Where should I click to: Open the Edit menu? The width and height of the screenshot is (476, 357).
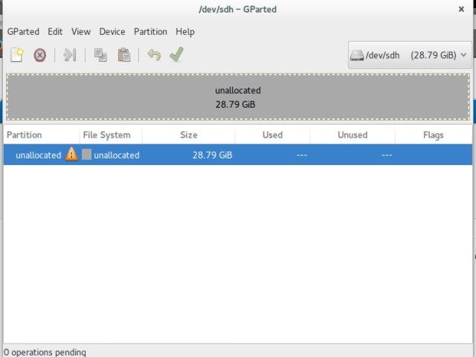coord(55,32)
